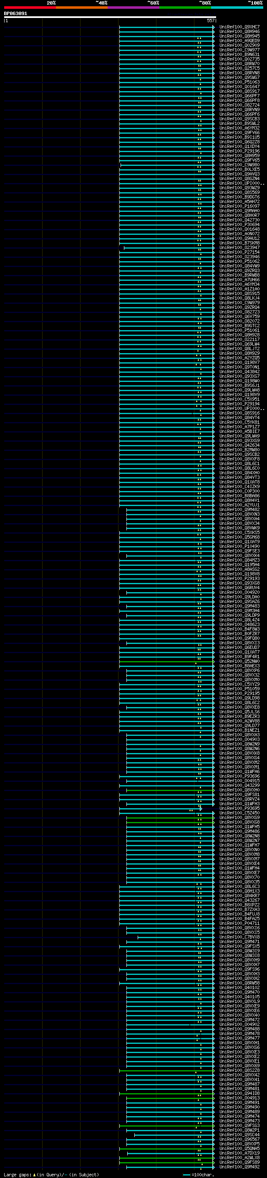267x1178 pixels.
Task: Click the query end position 557
Action: click(210, 20)
